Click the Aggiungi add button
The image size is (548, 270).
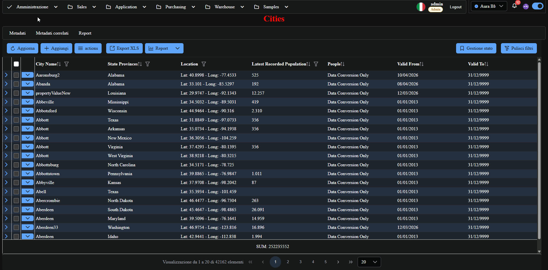coord(56,48)
